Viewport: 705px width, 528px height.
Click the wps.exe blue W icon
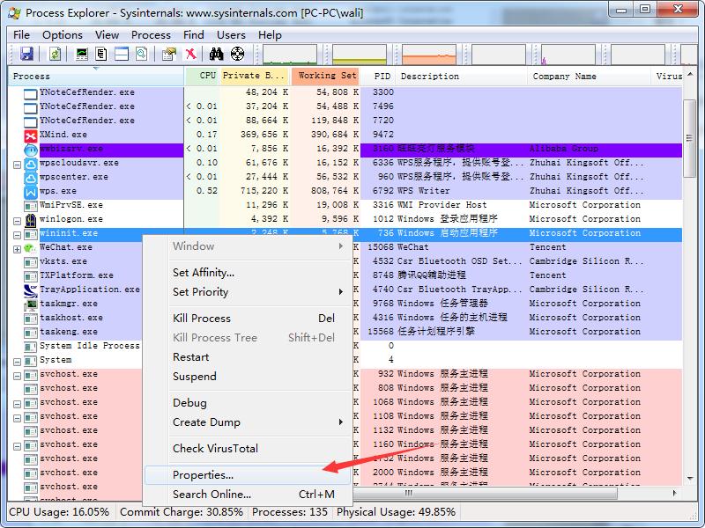tap(31, 191)
